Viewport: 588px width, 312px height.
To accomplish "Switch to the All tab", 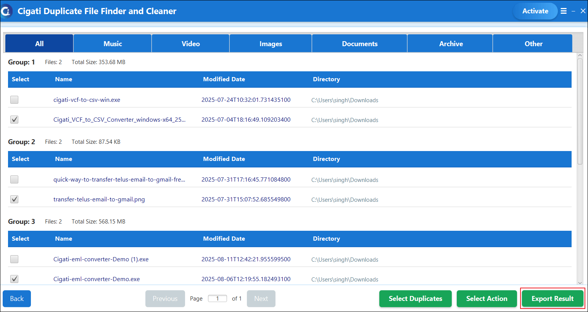I will click(39, 43).
